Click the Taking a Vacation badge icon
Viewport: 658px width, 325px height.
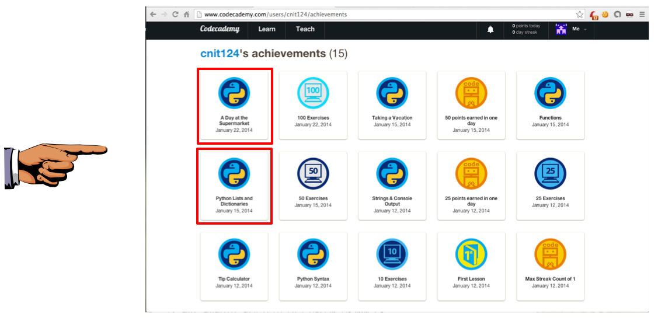(x=392, y=93)
